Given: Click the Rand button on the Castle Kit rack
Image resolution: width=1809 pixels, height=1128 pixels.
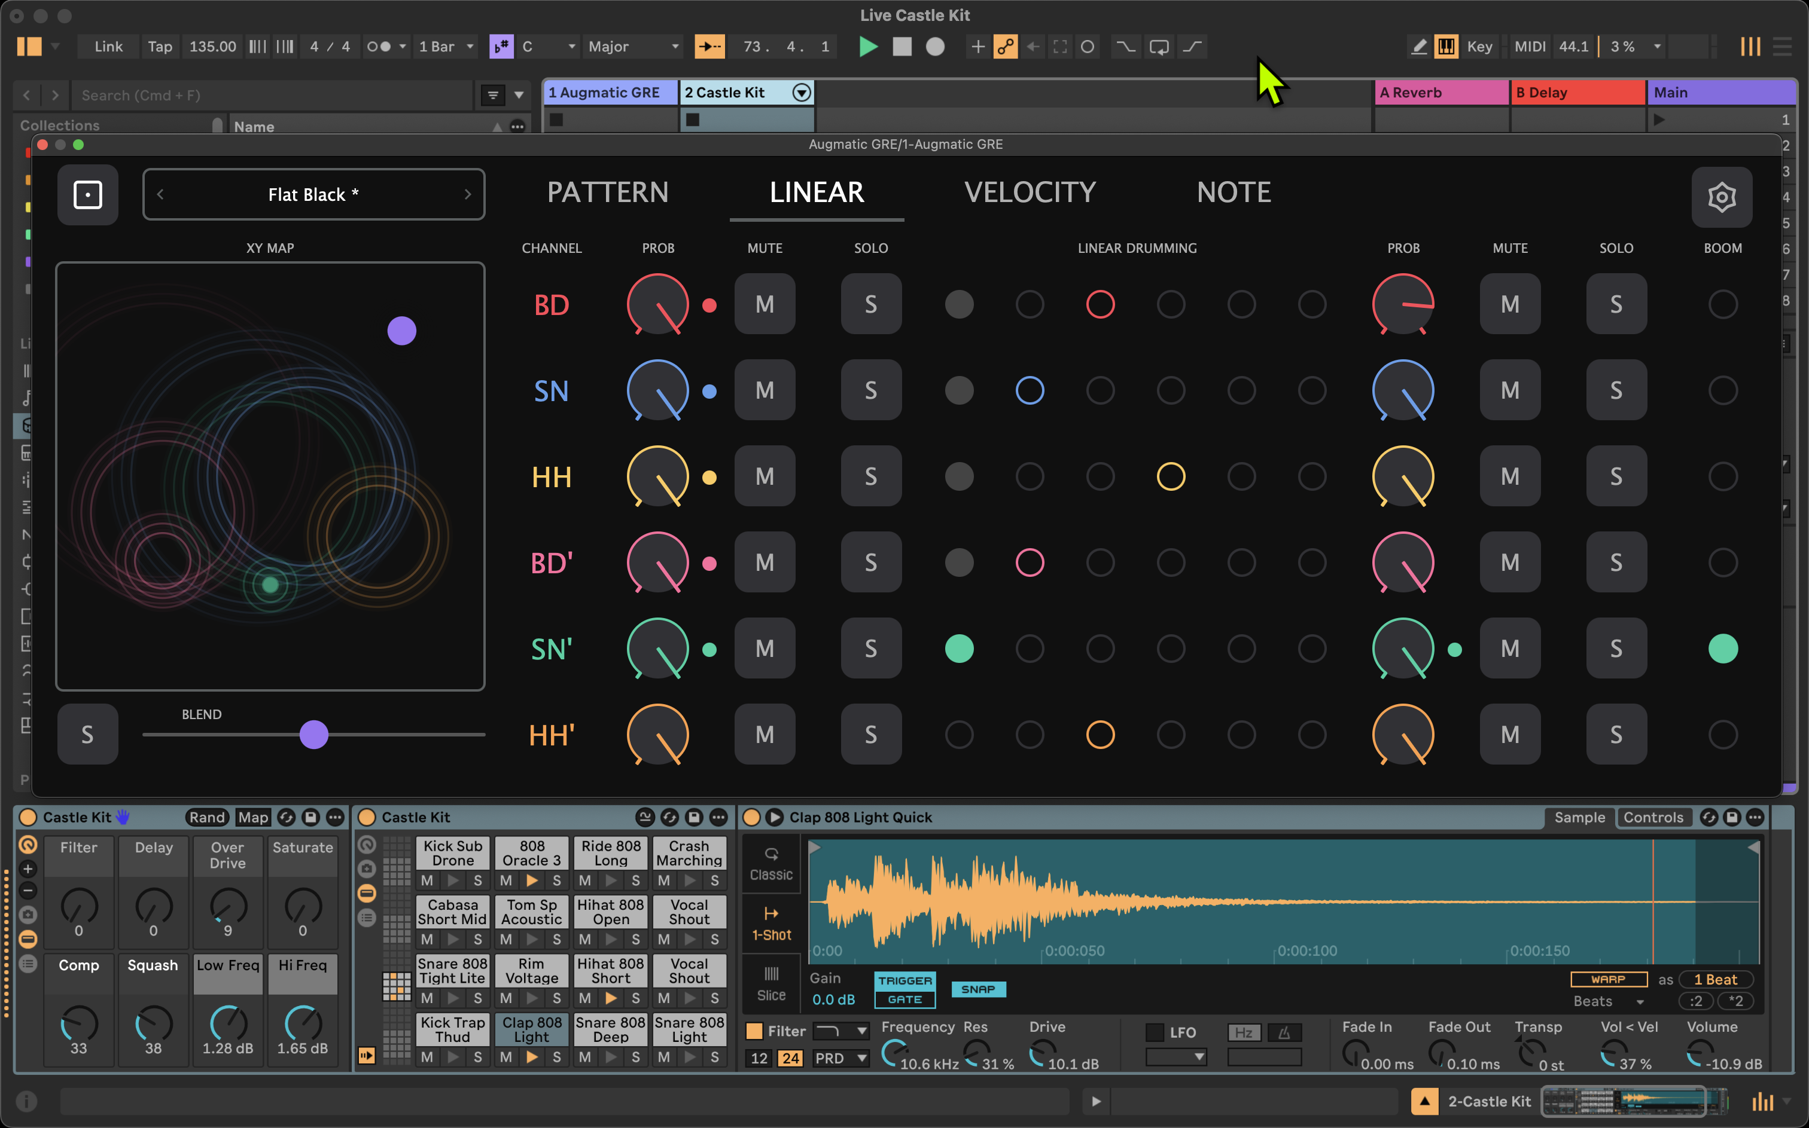Looking at the screenshot, I should (x=207, y=817).
